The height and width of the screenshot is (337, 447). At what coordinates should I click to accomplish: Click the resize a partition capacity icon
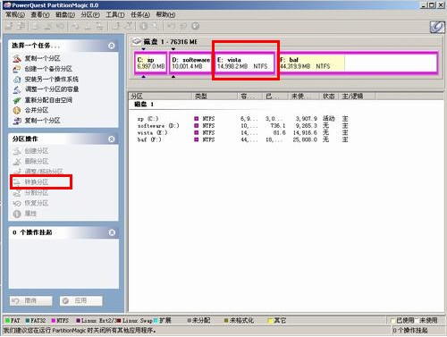[17, 89]
